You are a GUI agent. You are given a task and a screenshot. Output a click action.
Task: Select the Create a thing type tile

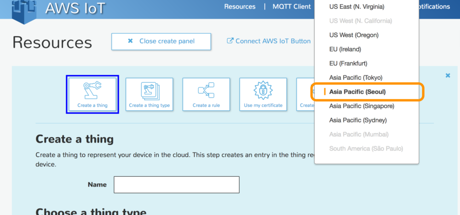(149, 94)
